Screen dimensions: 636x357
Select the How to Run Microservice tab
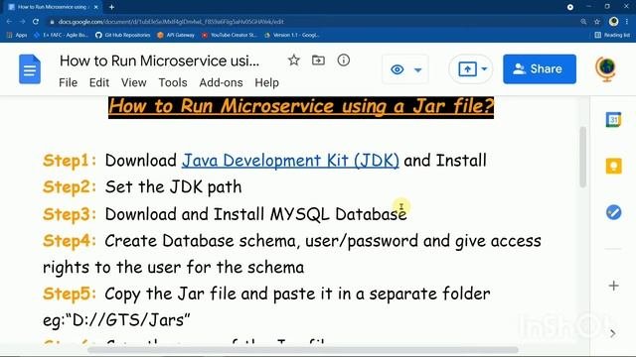click(52, 7)
